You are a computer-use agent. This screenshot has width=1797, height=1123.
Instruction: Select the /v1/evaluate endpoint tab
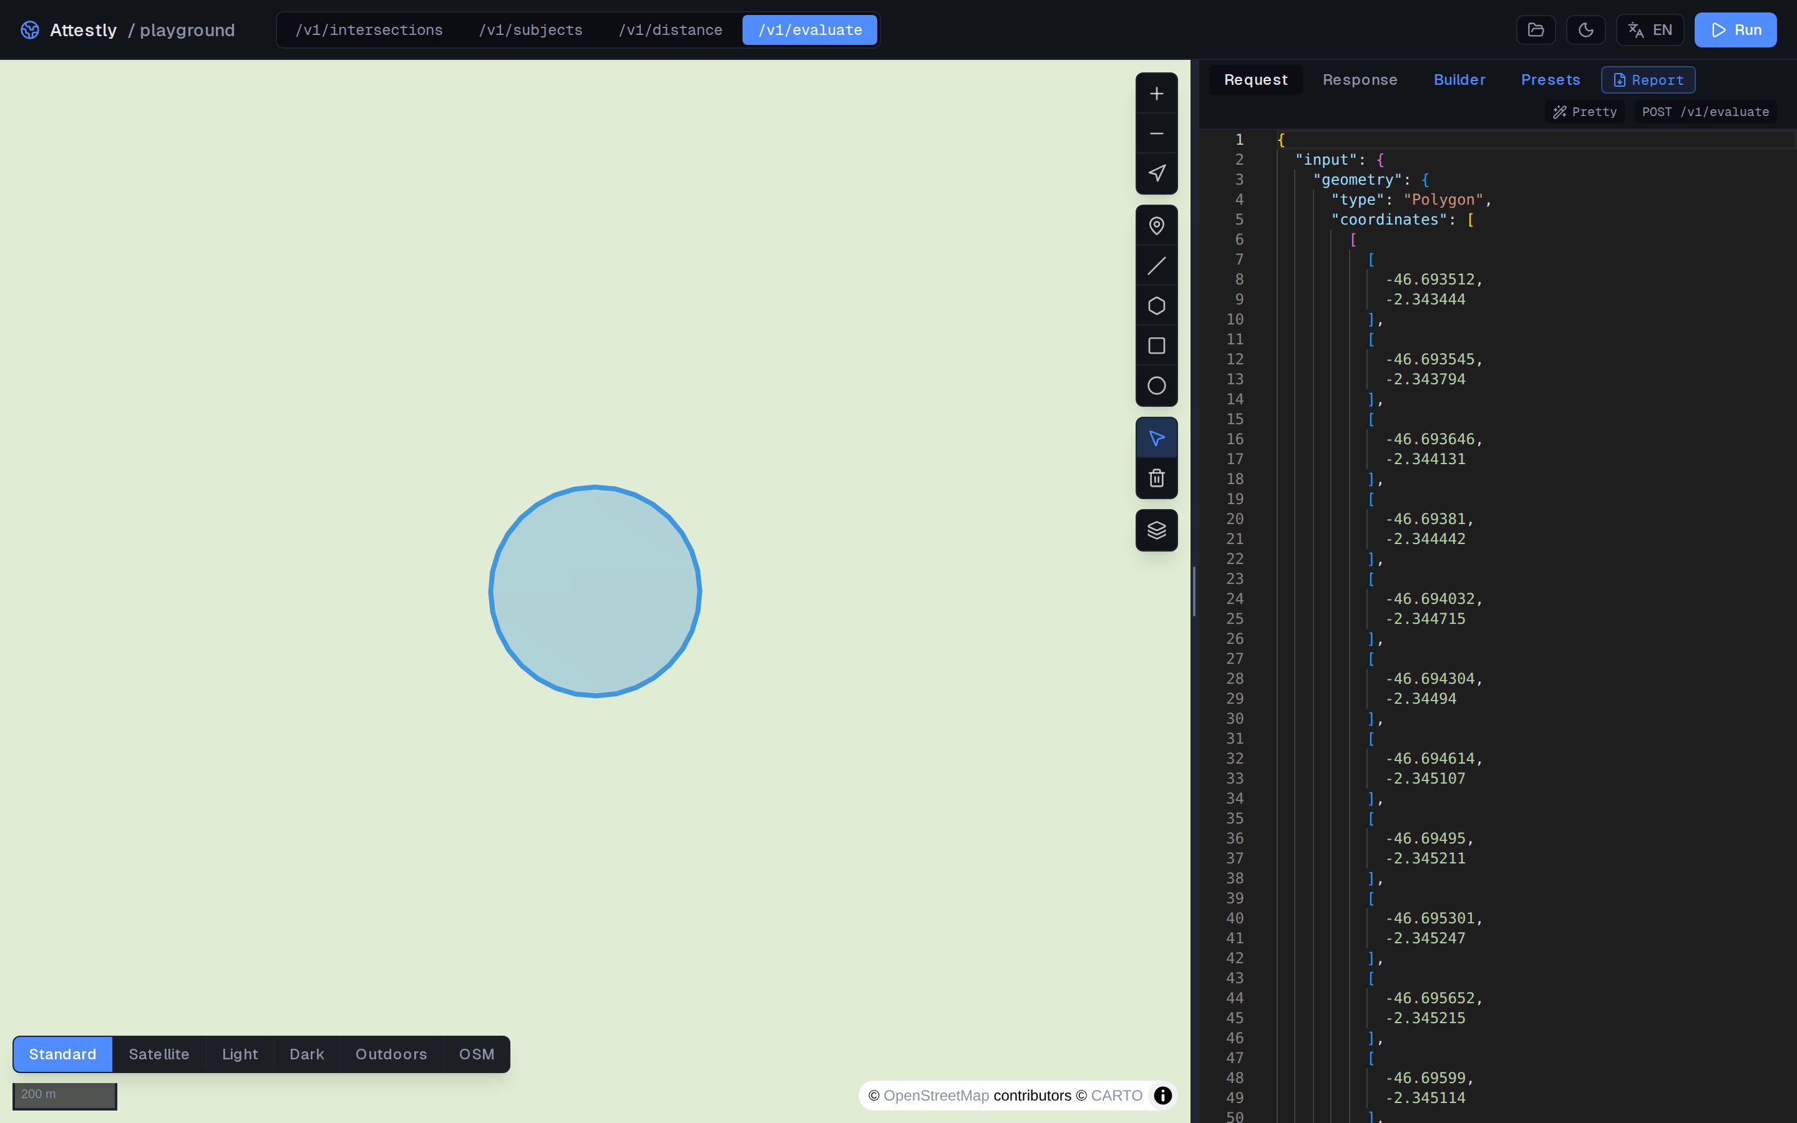[810, 30]
